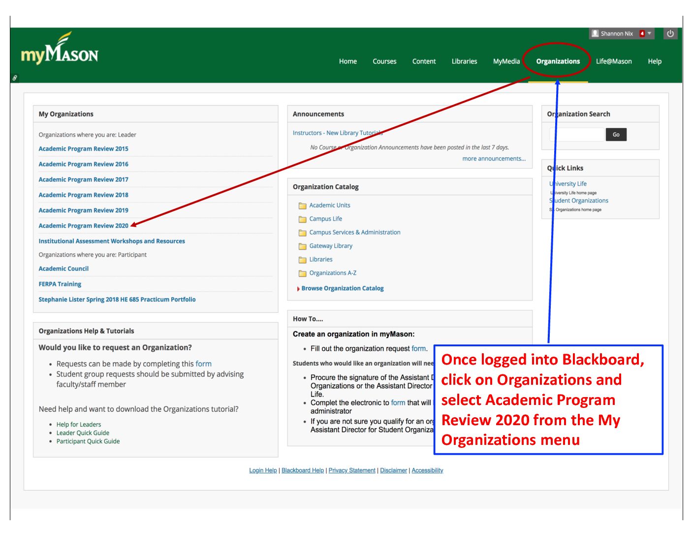
Task: Select the Organizations tab
Action: coord(558,62)
